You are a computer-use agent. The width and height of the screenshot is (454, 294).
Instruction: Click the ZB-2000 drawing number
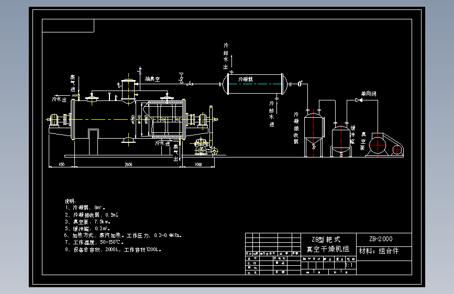click(x=381, y=239)
